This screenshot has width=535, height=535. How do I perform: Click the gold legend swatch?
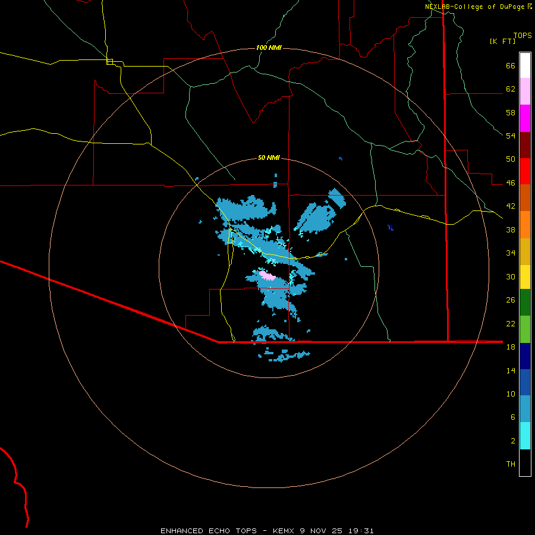(x=525, y=251)
